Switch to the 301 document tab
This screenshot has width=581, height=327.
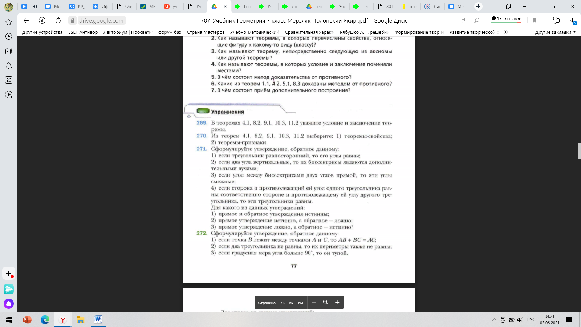[x=385, y=7]
